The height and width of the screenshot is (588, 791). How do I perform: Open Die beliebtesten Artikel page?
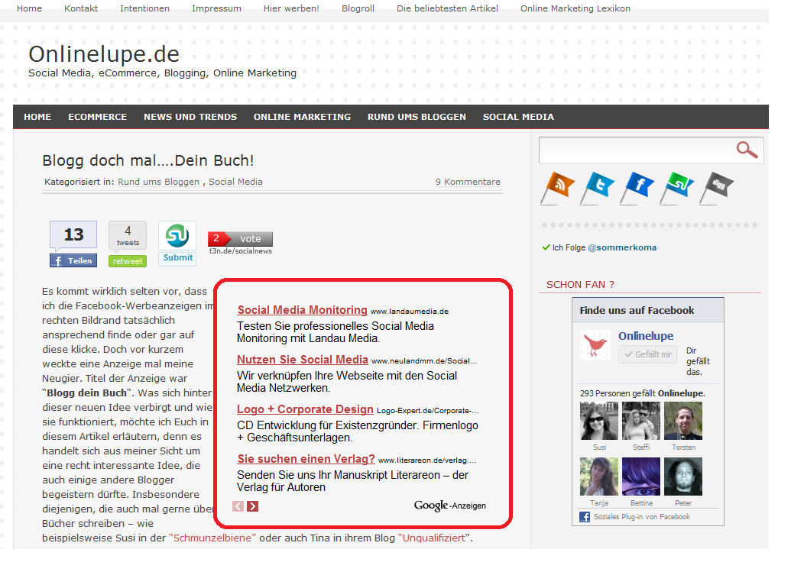[447, 8]
